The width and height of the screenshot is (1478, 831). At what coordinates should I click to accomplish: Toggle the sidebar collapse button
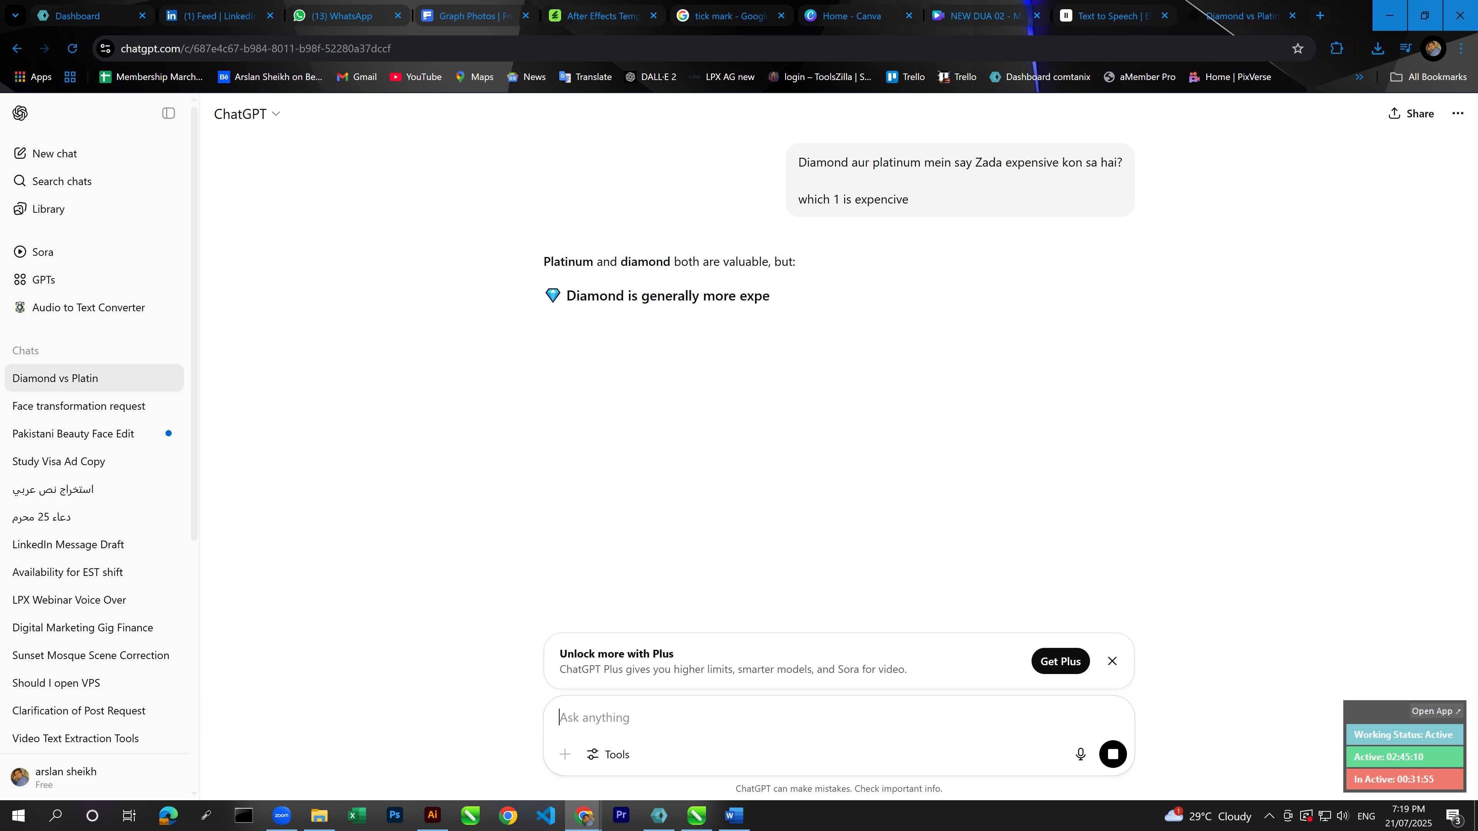169,113
